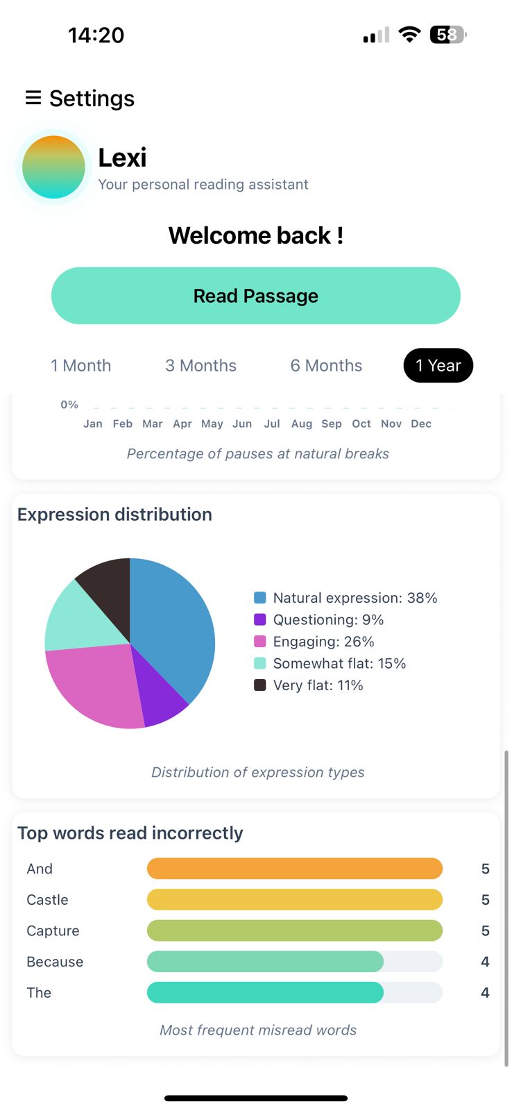Deselect the active 1 Year filter
This screenshot has width=512, height=1111.
[438, 365]
